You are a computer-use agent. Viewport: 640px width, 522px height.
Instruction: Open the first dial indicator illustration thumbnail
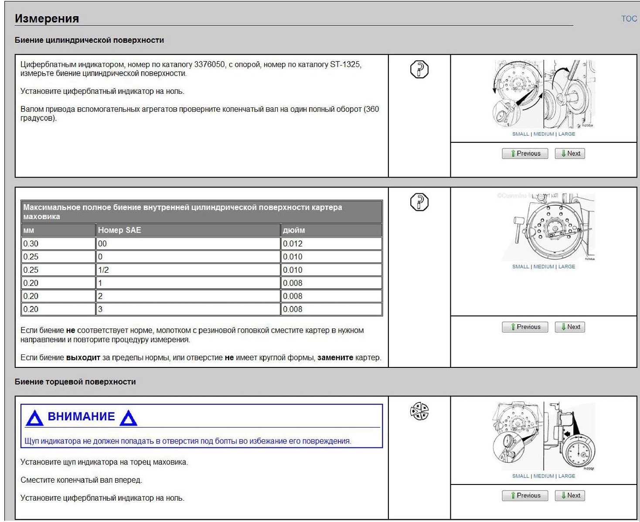tap(544, 94)
